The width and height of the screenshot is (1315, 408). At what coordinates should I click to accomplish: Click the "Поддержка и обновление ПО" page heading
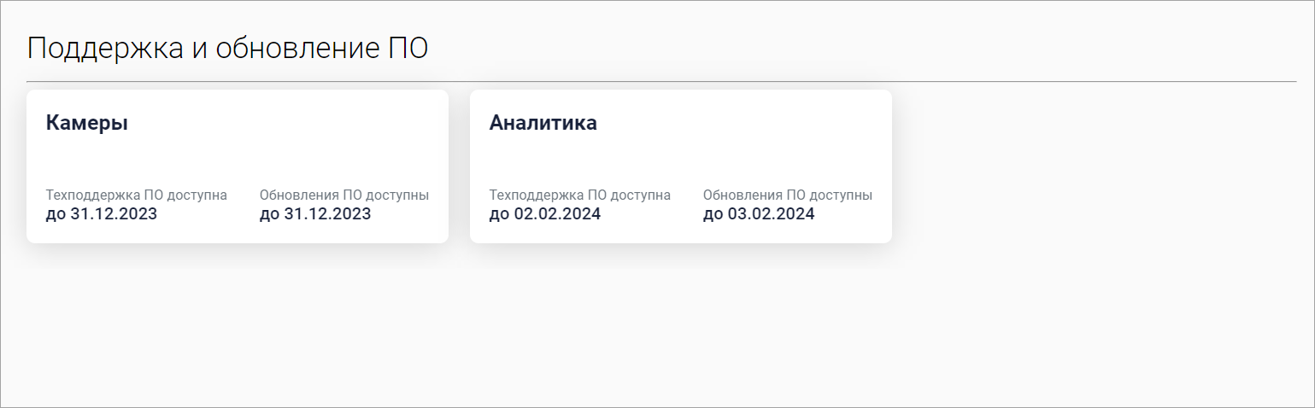tap(227, 49)
